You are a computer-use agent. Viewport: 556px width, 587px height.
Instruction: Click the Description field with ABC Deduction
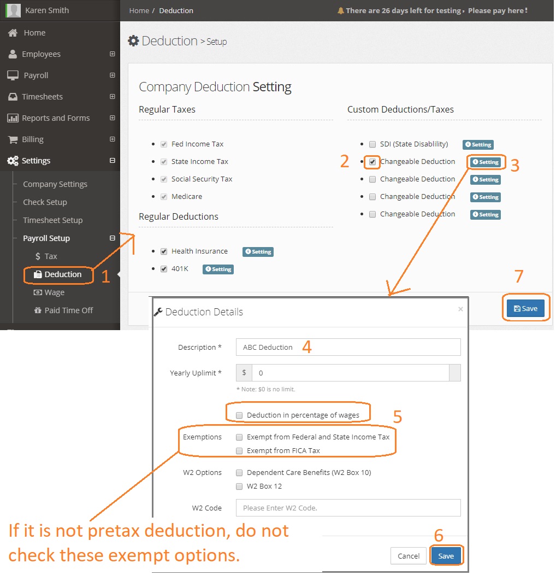pyautogui.click(x=348, y=348)
